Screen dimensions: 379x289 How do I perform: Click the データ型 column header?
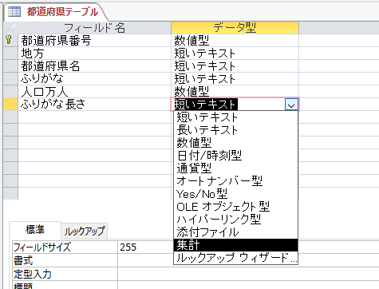pos(235,27)
